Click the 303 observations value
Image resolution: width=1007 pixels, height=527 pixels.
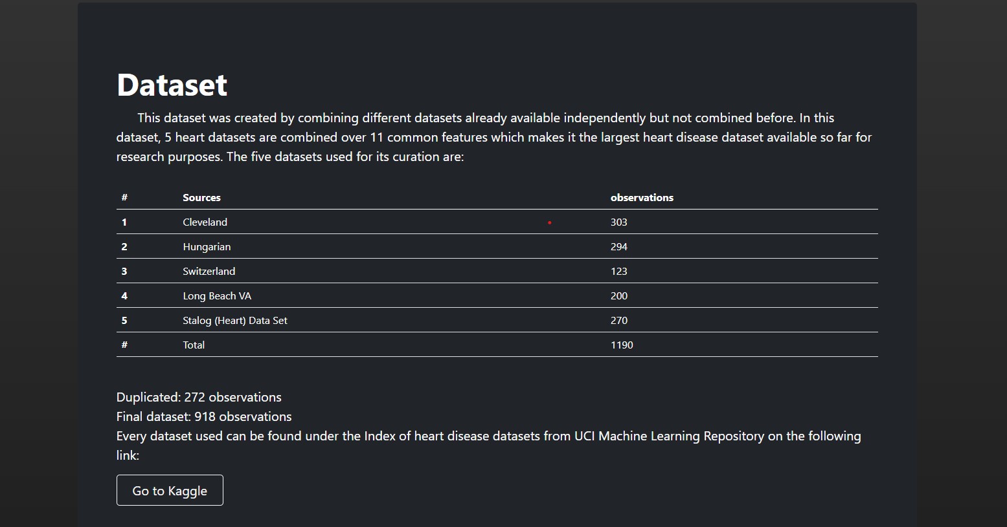618,222
